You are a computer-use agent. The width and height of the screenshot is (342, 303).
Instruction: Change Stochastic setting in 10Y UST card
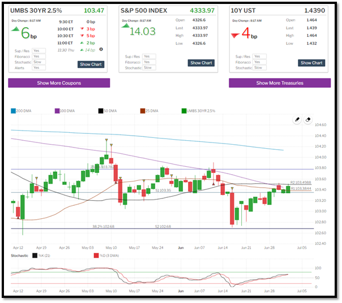pos(259,68)
